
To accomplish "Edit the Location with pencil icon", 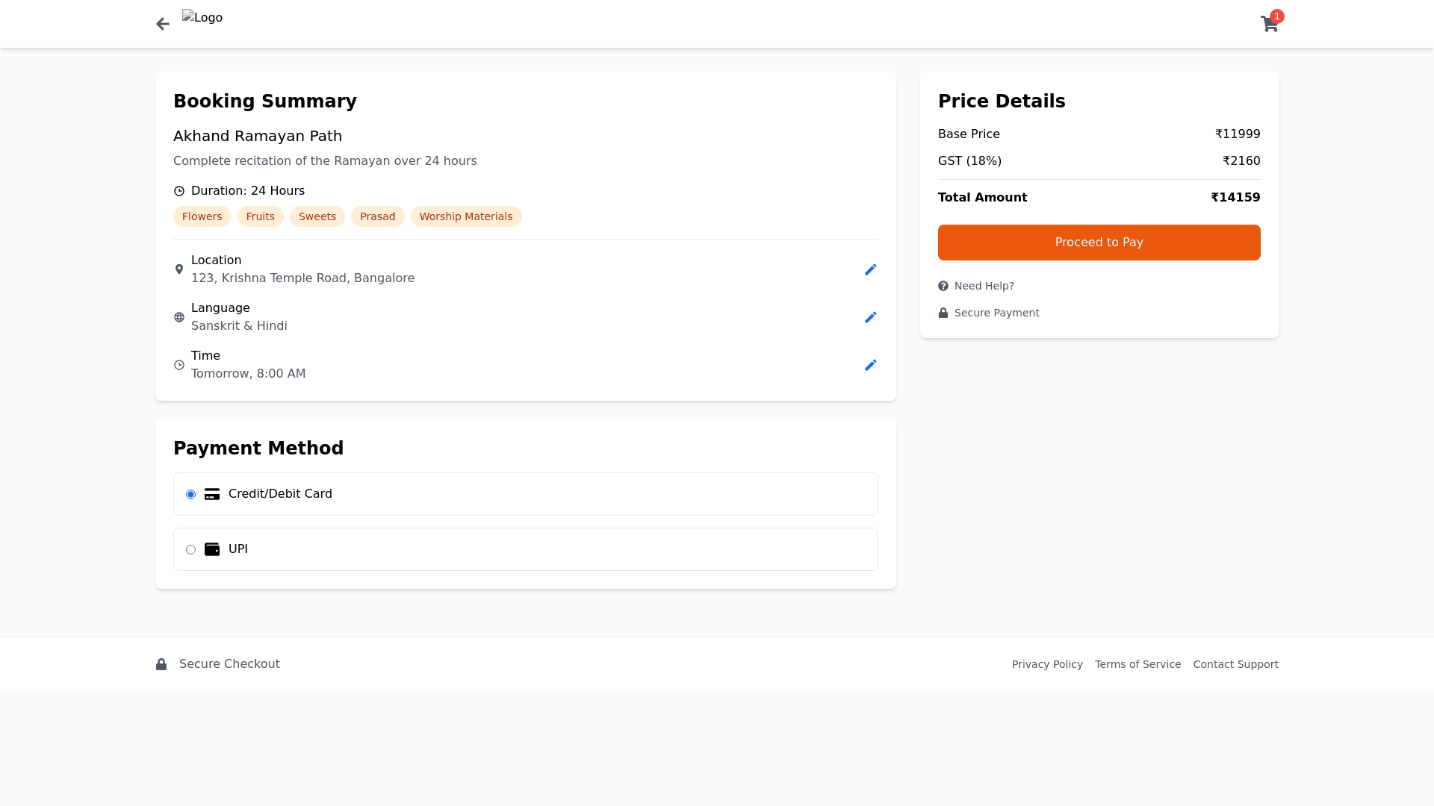I will coord(870,269).
